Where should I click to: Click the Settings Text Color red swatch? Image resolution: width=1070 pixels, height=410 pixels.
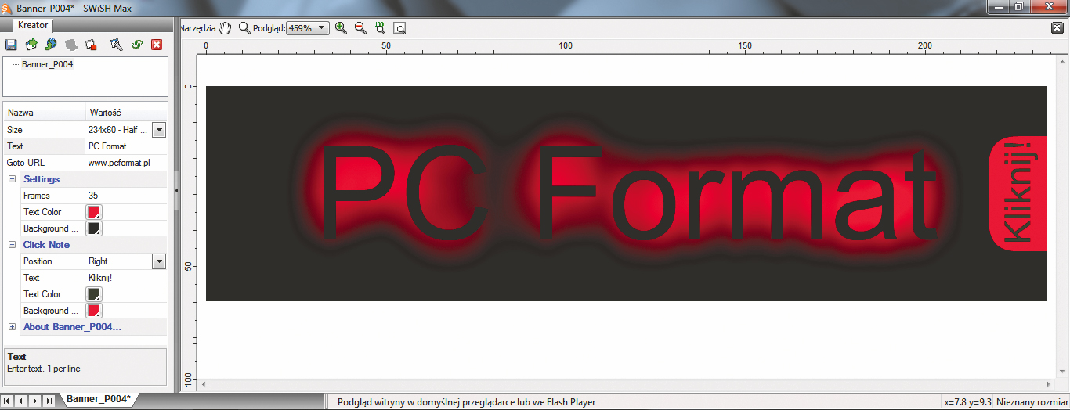point(94,212)
